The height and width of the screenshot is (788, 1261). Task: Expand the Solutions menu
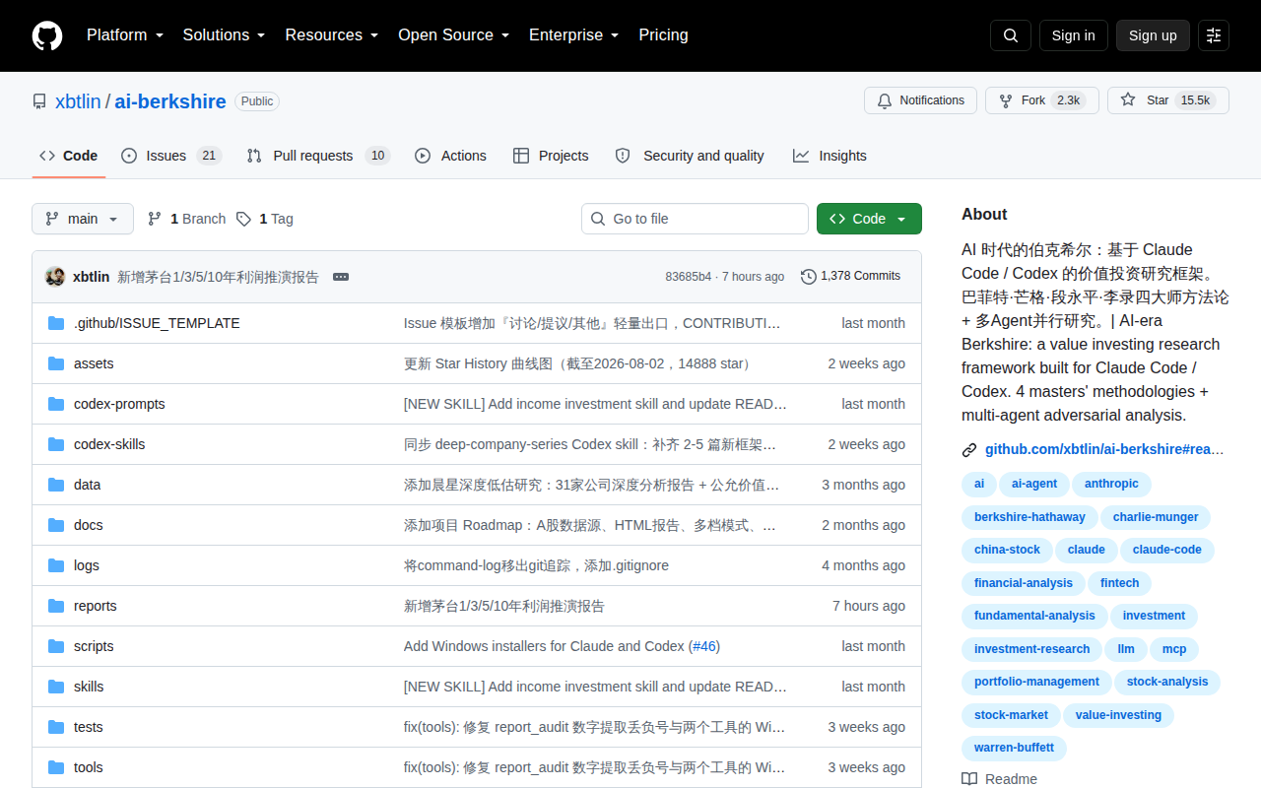(224, 35)
